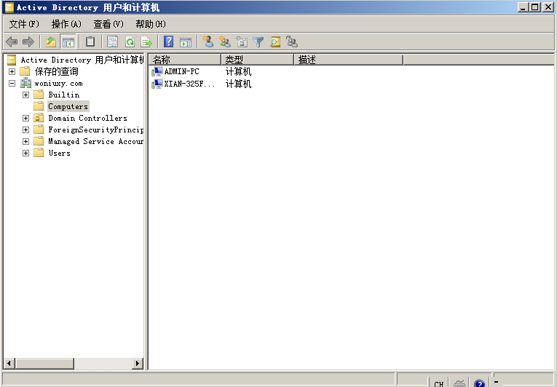Refresh the view with green arrow icon

[130, 42]
